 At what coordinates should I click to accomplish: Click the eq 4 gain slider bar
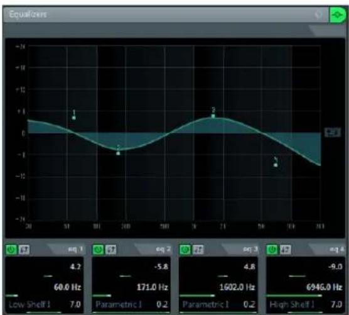tap(298, 276)
